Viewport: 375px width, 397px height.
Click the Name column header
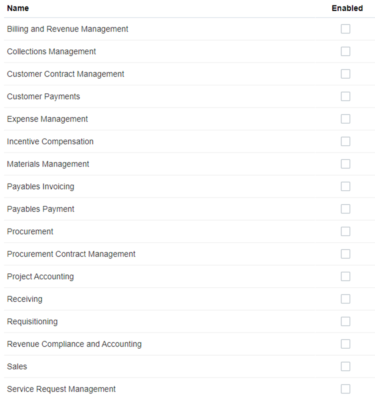pos(18,8)
